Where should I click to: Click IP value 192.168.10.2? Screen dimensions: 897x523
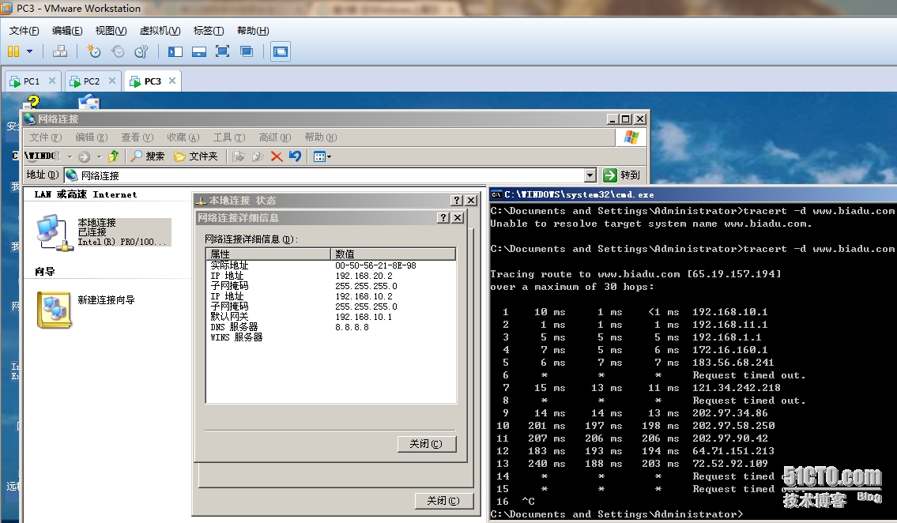coord(364,296)
